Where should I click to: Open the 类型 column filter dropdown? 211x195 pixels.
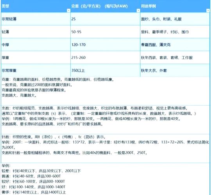tap(68, 11)
